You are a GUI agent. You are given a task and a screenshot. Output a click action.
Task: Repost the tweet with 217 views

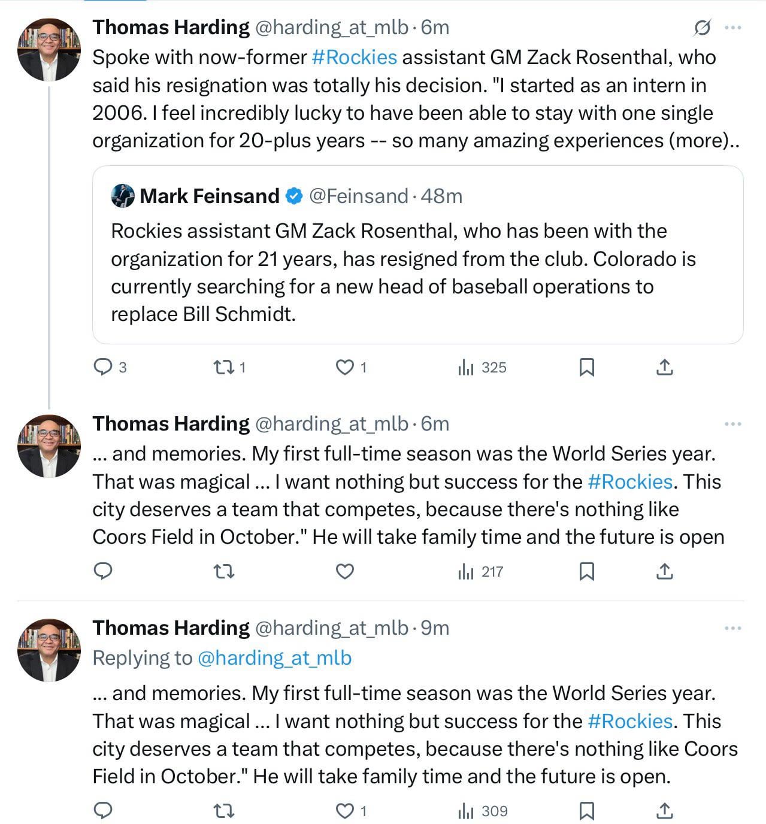[224, 571]
